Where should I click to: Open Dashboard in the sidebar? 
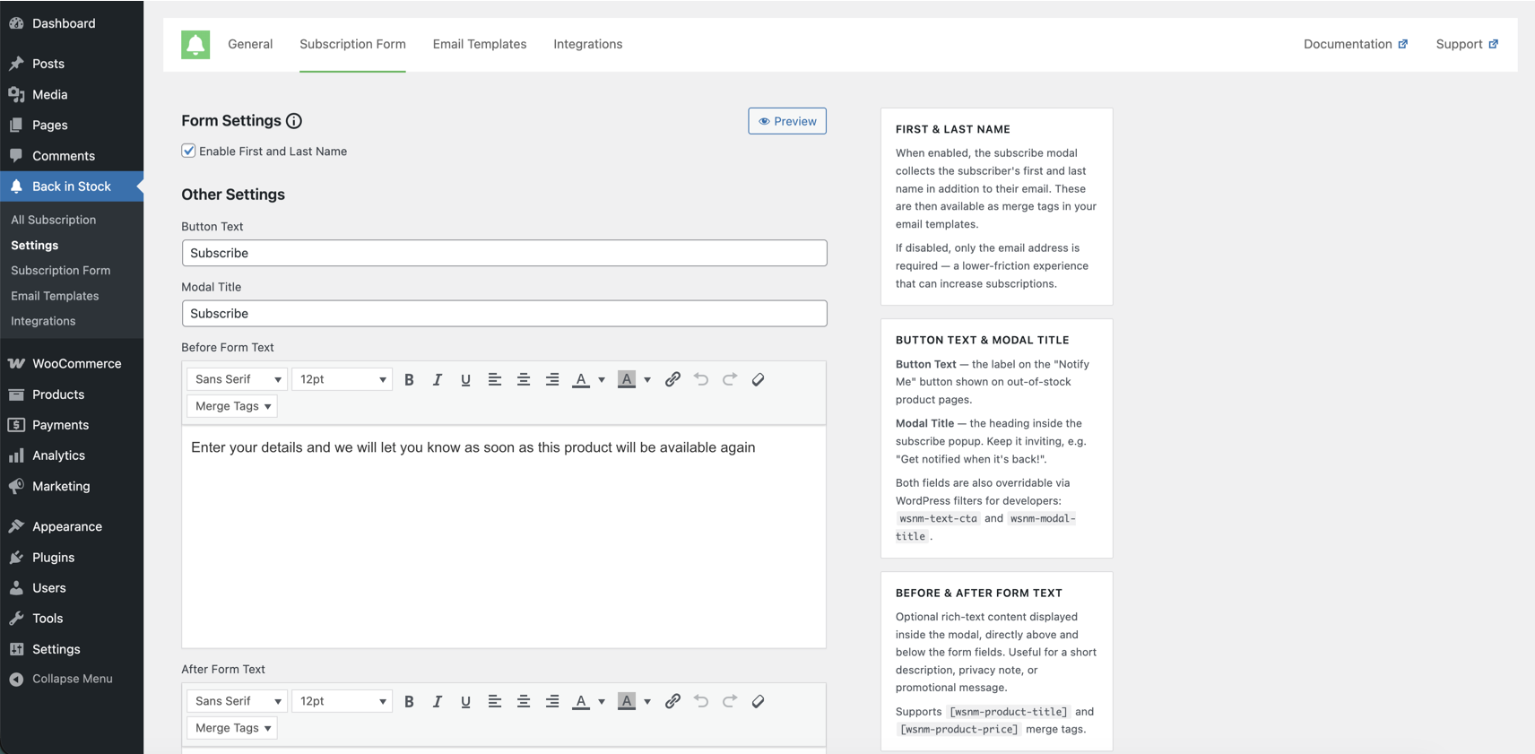[72, 23]
